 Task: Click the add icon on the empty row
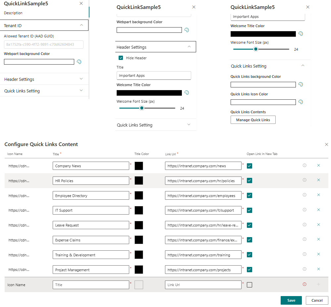(x=318, y=284)
